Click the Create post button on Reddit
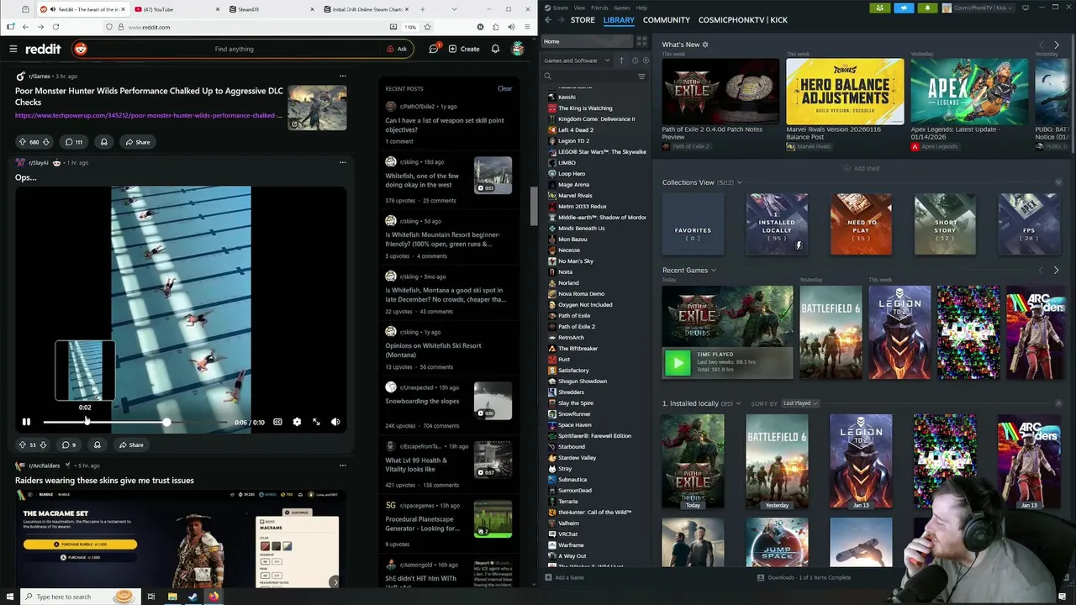Viewport: 1076px width, 605px height. (x=464, y=49)
